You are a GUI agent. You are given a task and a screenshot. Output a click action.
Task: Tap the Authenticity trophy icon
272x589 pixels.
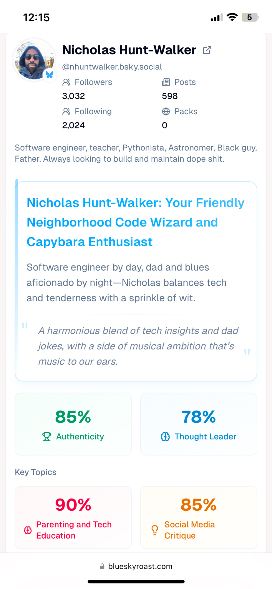(x=47, y=436)
